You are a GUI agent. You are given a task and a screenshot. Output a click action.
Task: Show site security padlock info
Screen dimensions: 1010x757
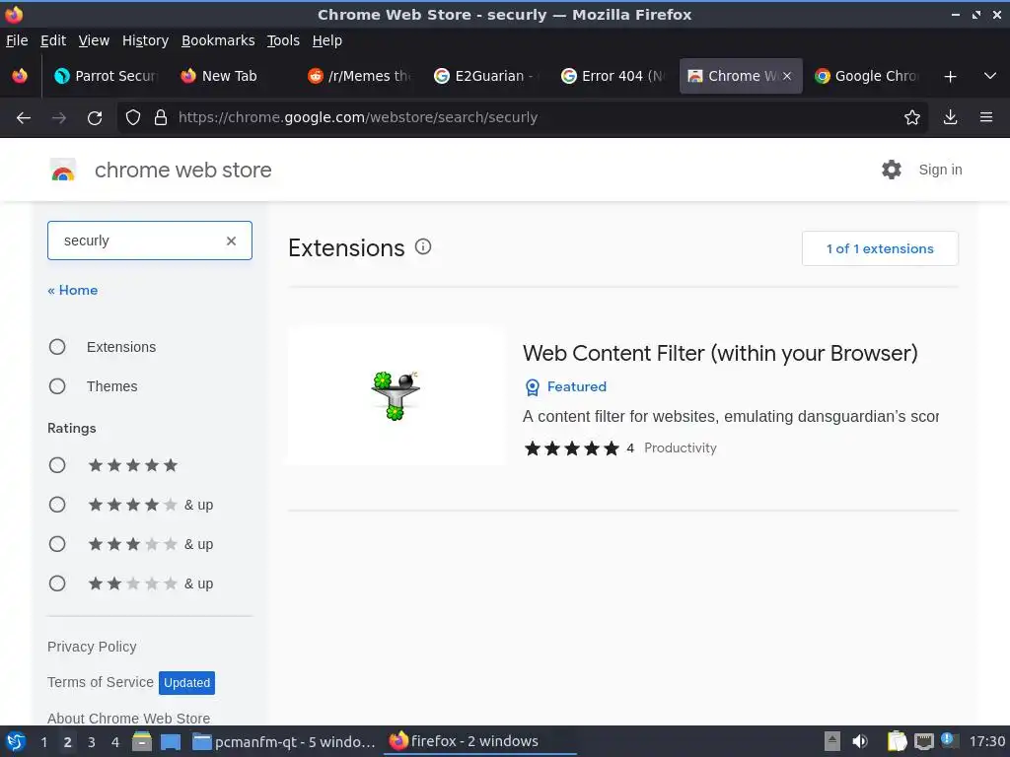coord(161,118)
